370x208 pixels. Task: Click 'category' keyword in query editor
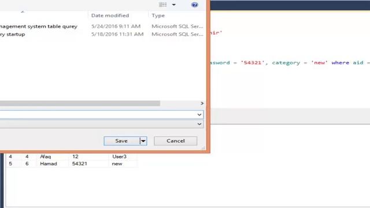286,63
